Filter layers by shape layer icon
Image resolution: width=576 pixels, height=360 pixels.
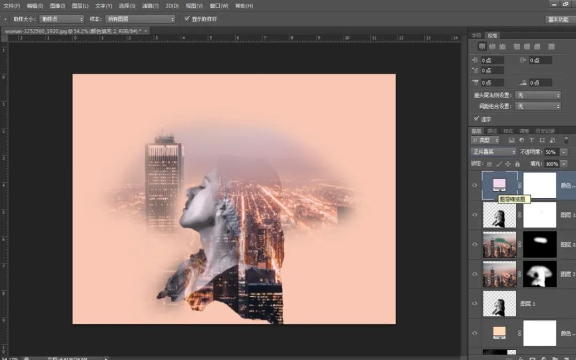(542, 140)
